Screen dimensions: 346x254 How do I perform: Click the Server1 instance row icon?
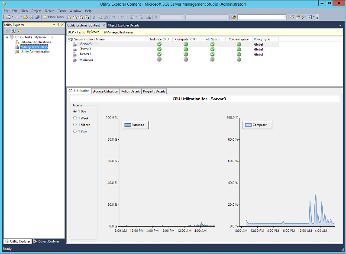tap(74, 54)
